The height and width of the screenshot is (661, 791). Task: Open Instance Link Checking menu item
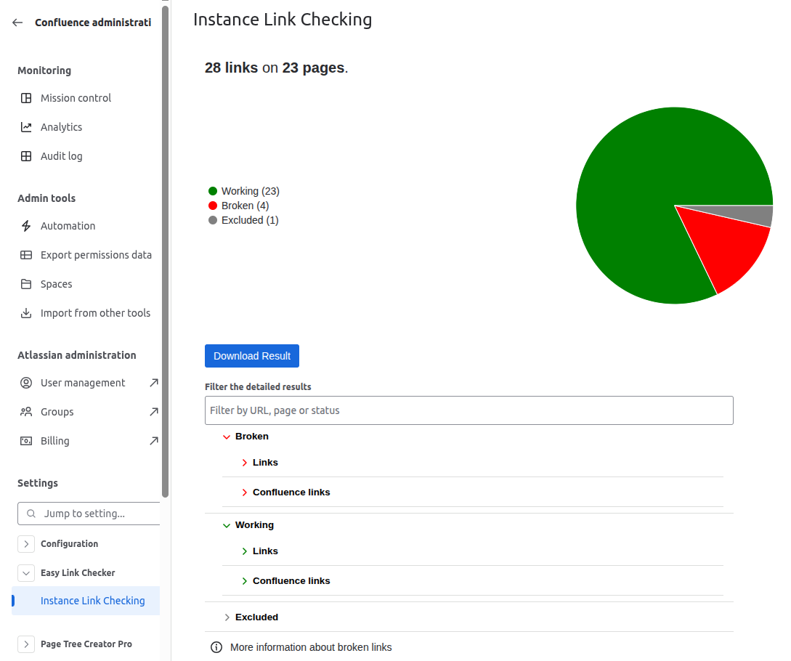[92, 601]
